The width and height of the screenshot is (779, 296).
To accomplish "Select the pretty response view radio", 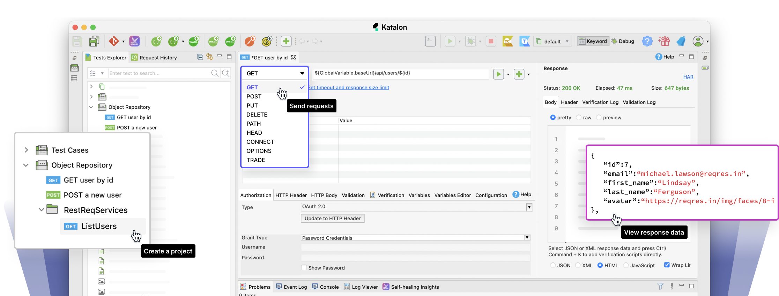I will coord(553,118).
